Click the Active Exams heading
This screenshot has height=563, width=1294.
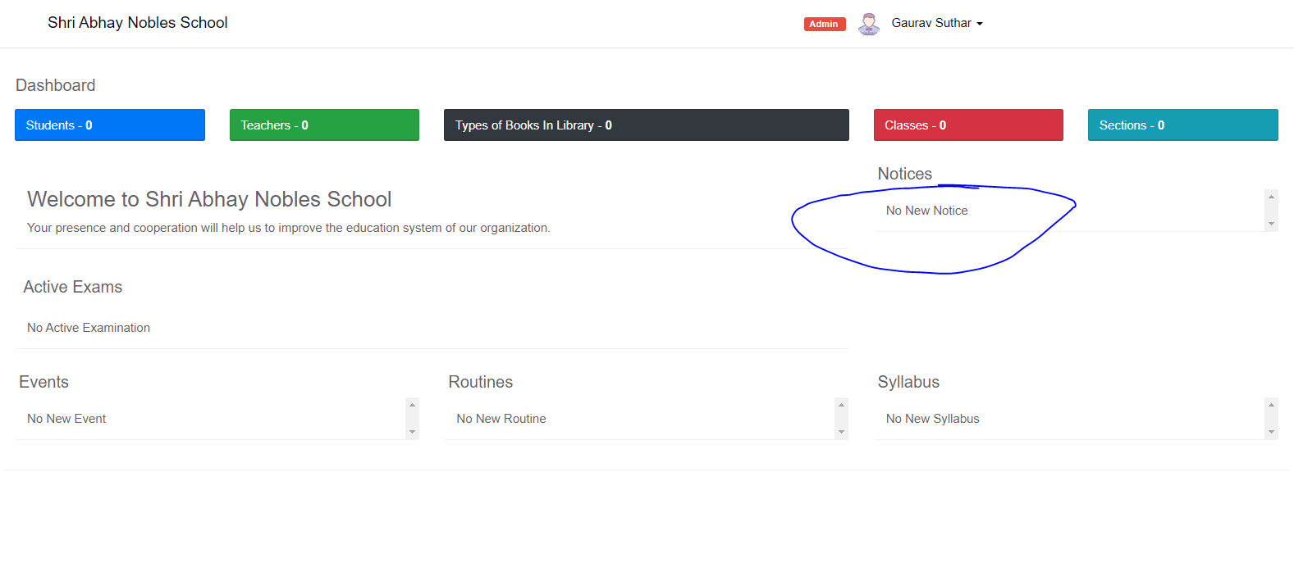click(73, 287)
